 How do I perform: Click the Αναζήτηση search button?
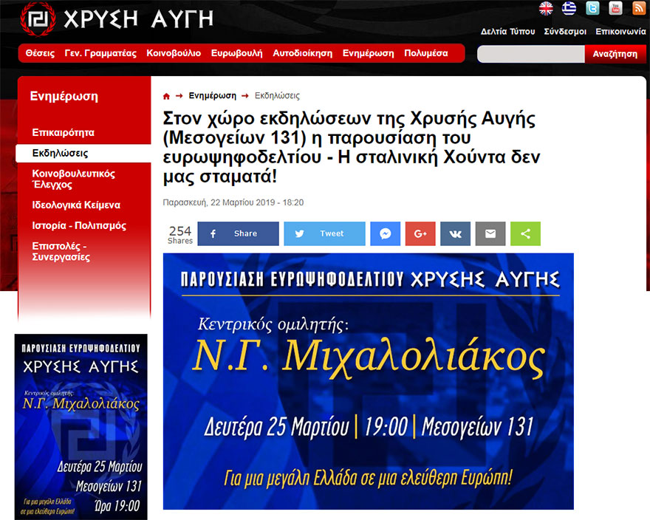coord(615,54)
